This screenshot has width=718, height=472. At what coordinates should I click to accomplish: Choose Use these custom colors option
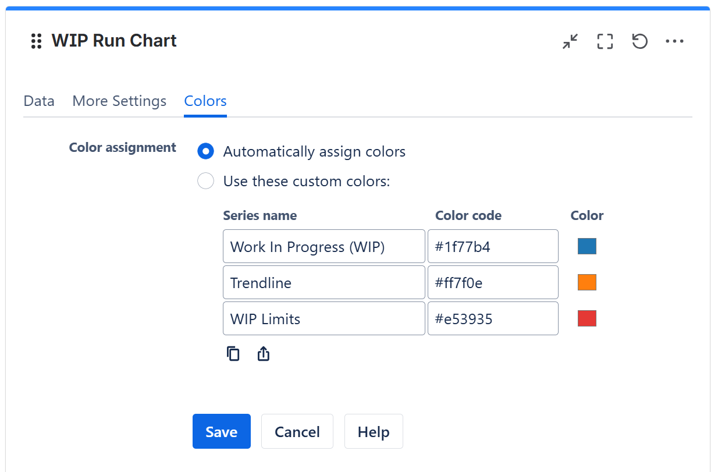coord(206,181)
